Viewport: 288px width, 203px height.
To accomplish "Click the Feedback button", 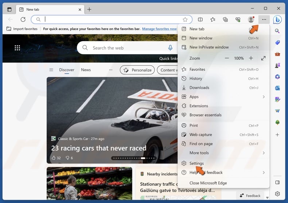I will coord(250,196).
